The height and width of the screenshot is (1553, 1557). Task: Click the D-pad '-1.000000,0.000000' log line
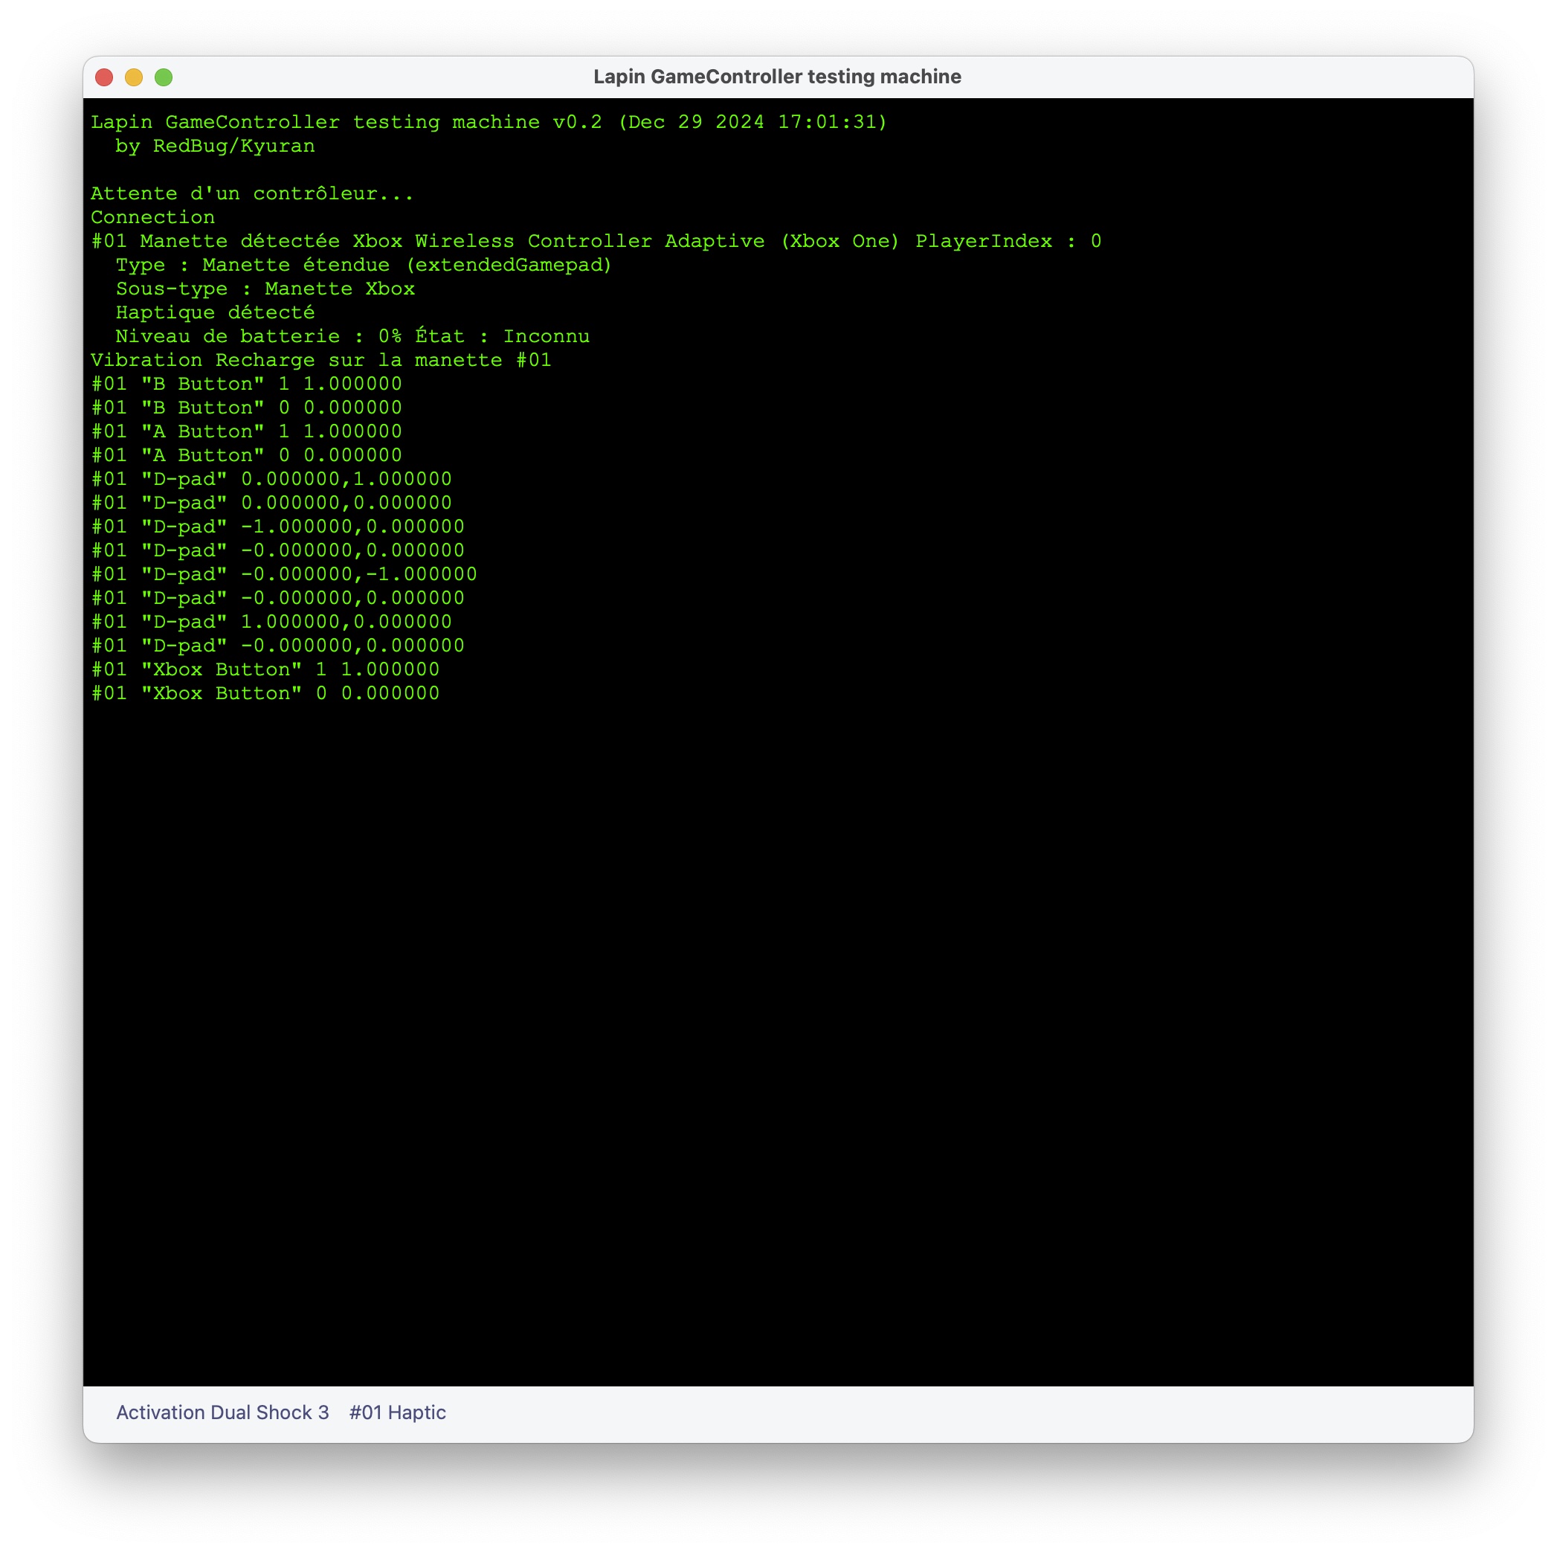[x=277, y=527]
